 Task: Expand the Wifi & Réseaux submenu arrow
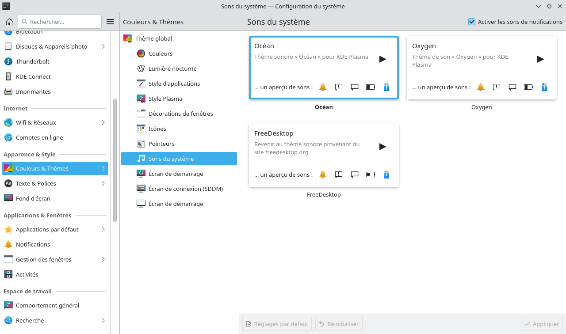point(103,122)
